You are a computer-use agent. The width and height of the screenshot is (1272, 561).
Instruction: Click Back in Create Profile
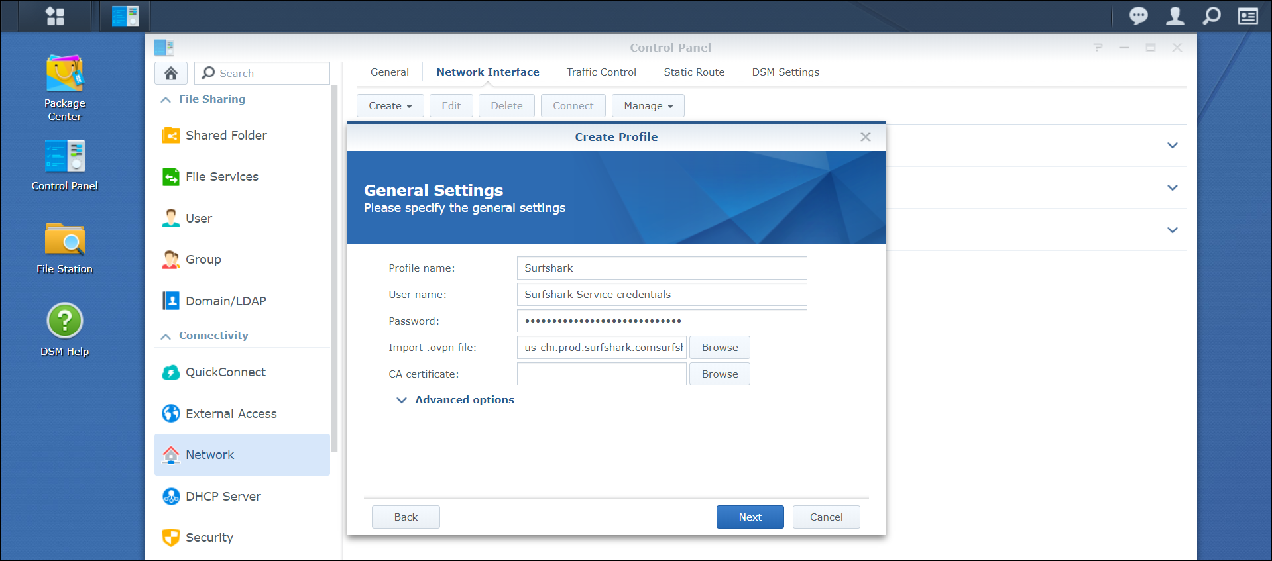point(406,517)
